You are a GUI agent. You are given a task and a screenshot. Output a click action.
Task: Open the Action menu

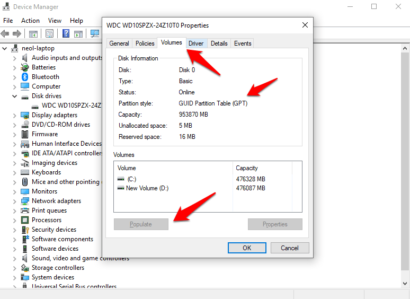click(x=30, y=20)
